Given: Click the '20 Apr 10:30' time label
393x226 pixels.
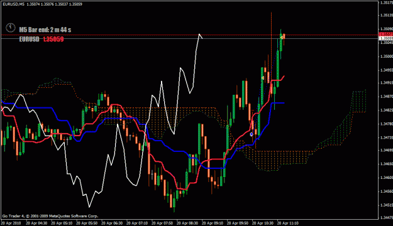Looking at the screenshot, I should coord(262,223).
